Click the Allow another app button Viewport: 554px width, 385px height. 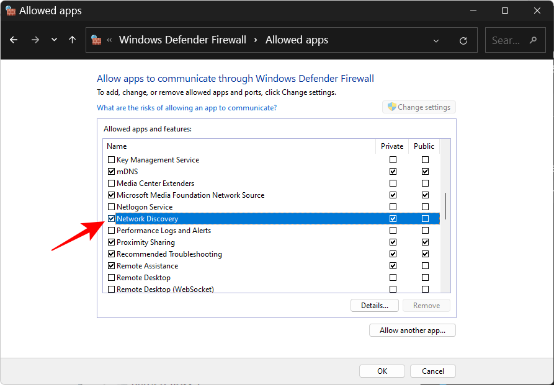[x=412, y=330]
